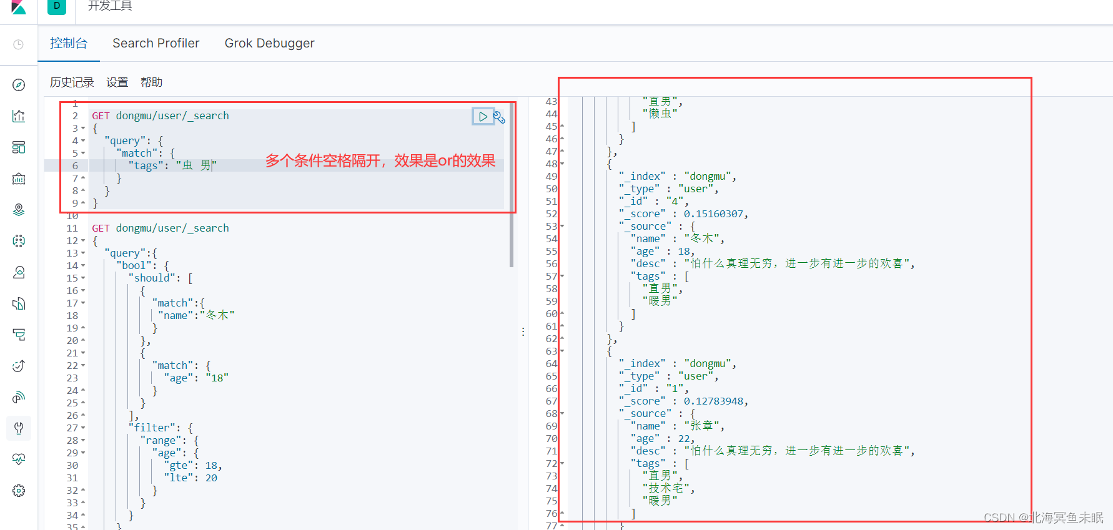The image size is (1113, 530).
Task: Click the panel splitter handle
Action: (523, 331)
